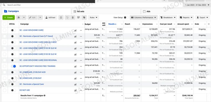Click the A/B test button

click(x=51, y=17)
